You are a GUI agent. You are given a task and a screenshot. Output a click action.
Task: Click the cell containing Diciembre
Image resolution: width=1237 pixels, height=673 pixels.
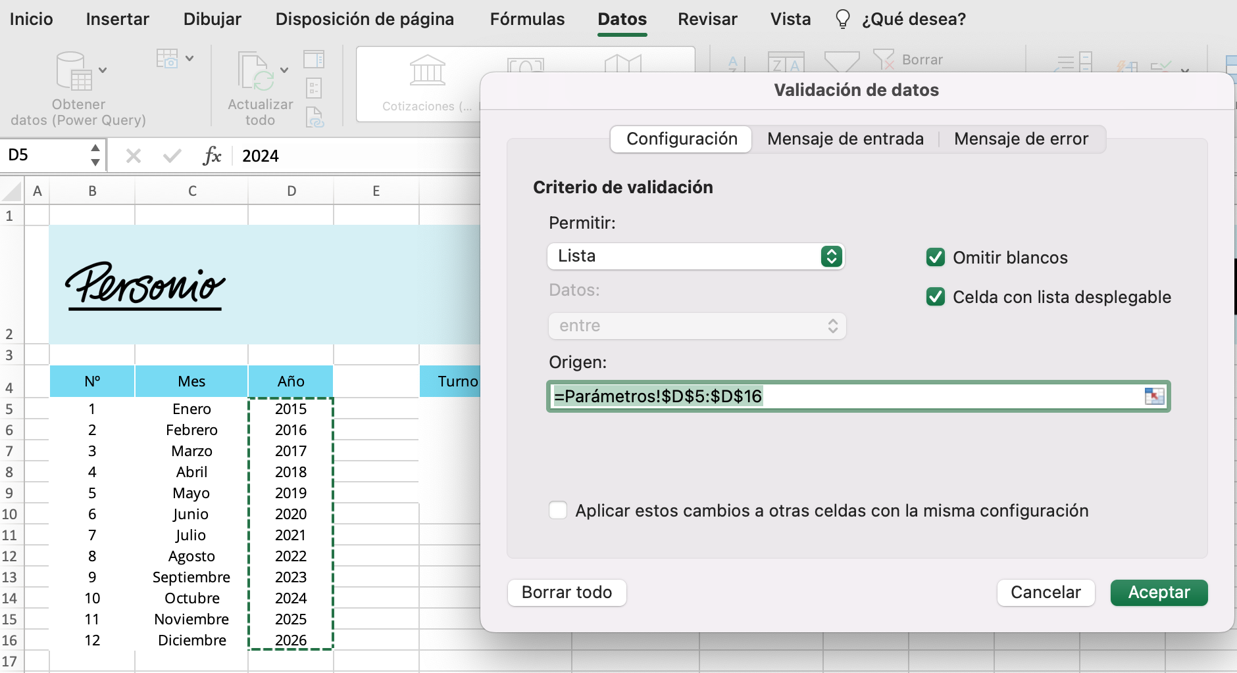click(191, 640)
